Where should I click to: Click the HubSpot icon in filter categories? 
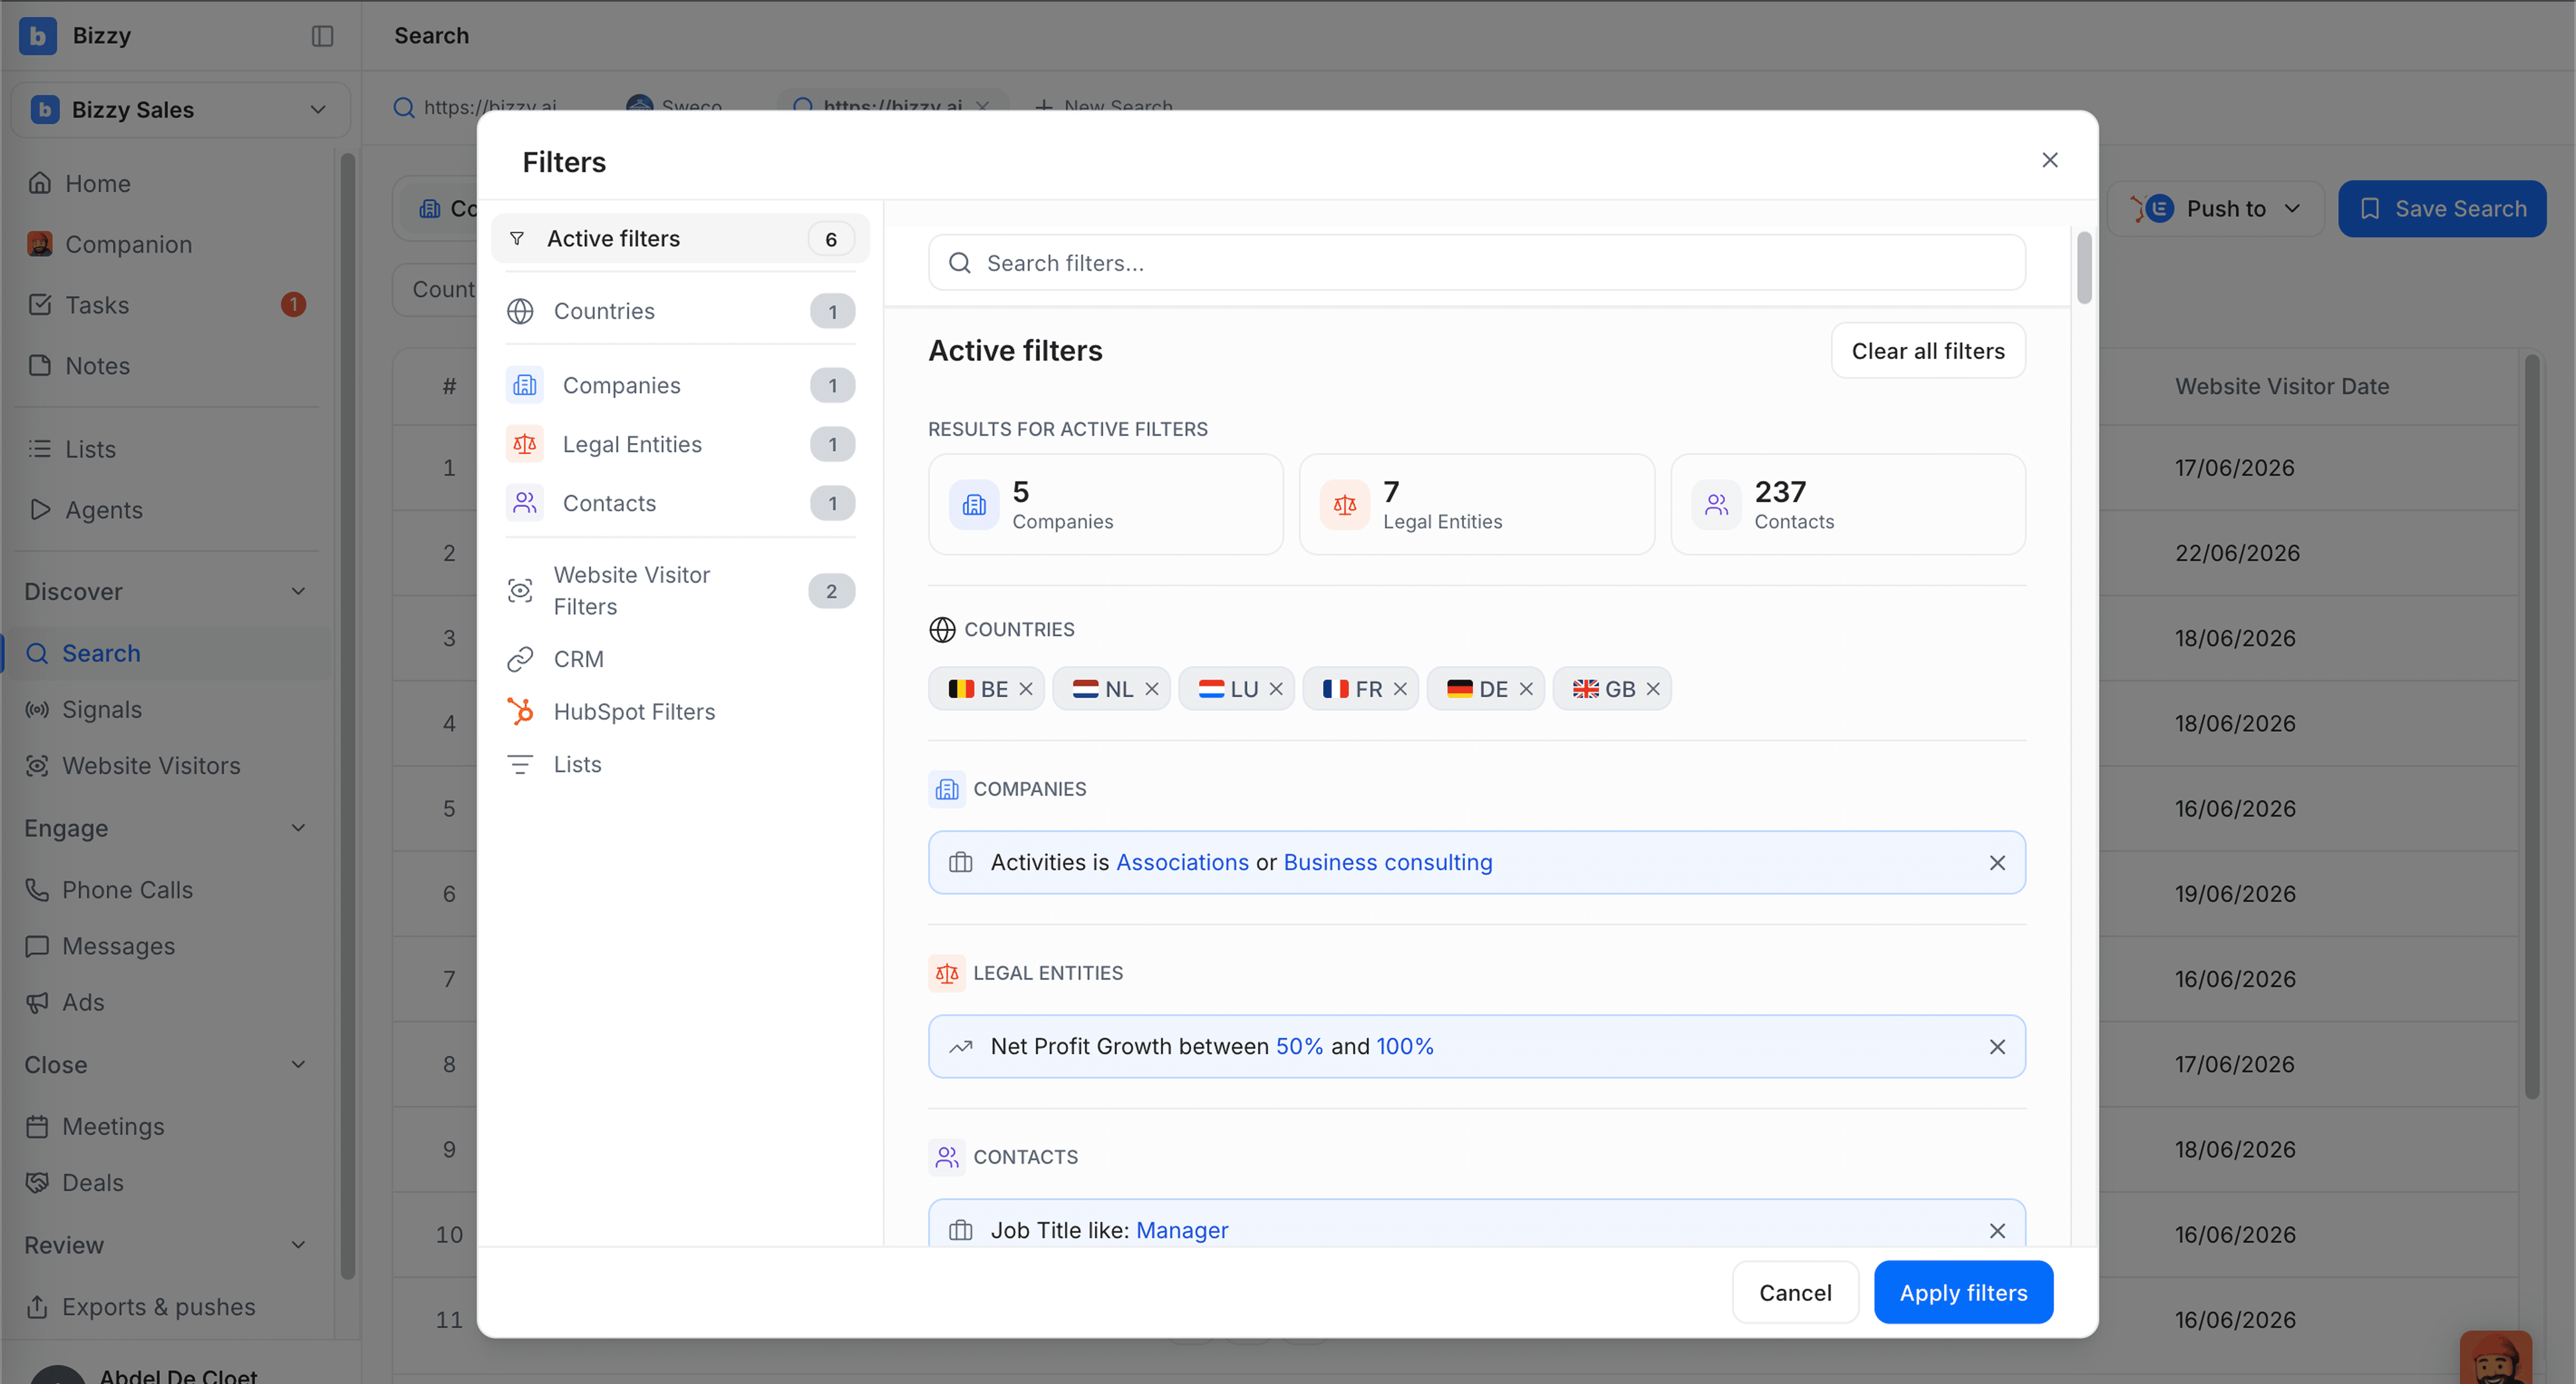(x=520, y=712)
